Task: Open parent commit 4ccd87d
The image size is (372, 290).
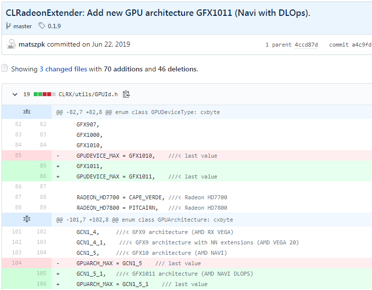Action: coord(307,45)
